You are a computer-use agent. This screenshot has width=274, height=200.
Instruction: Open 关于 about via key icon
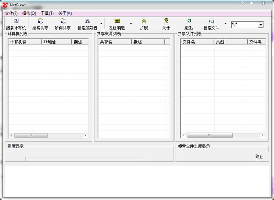166,22
